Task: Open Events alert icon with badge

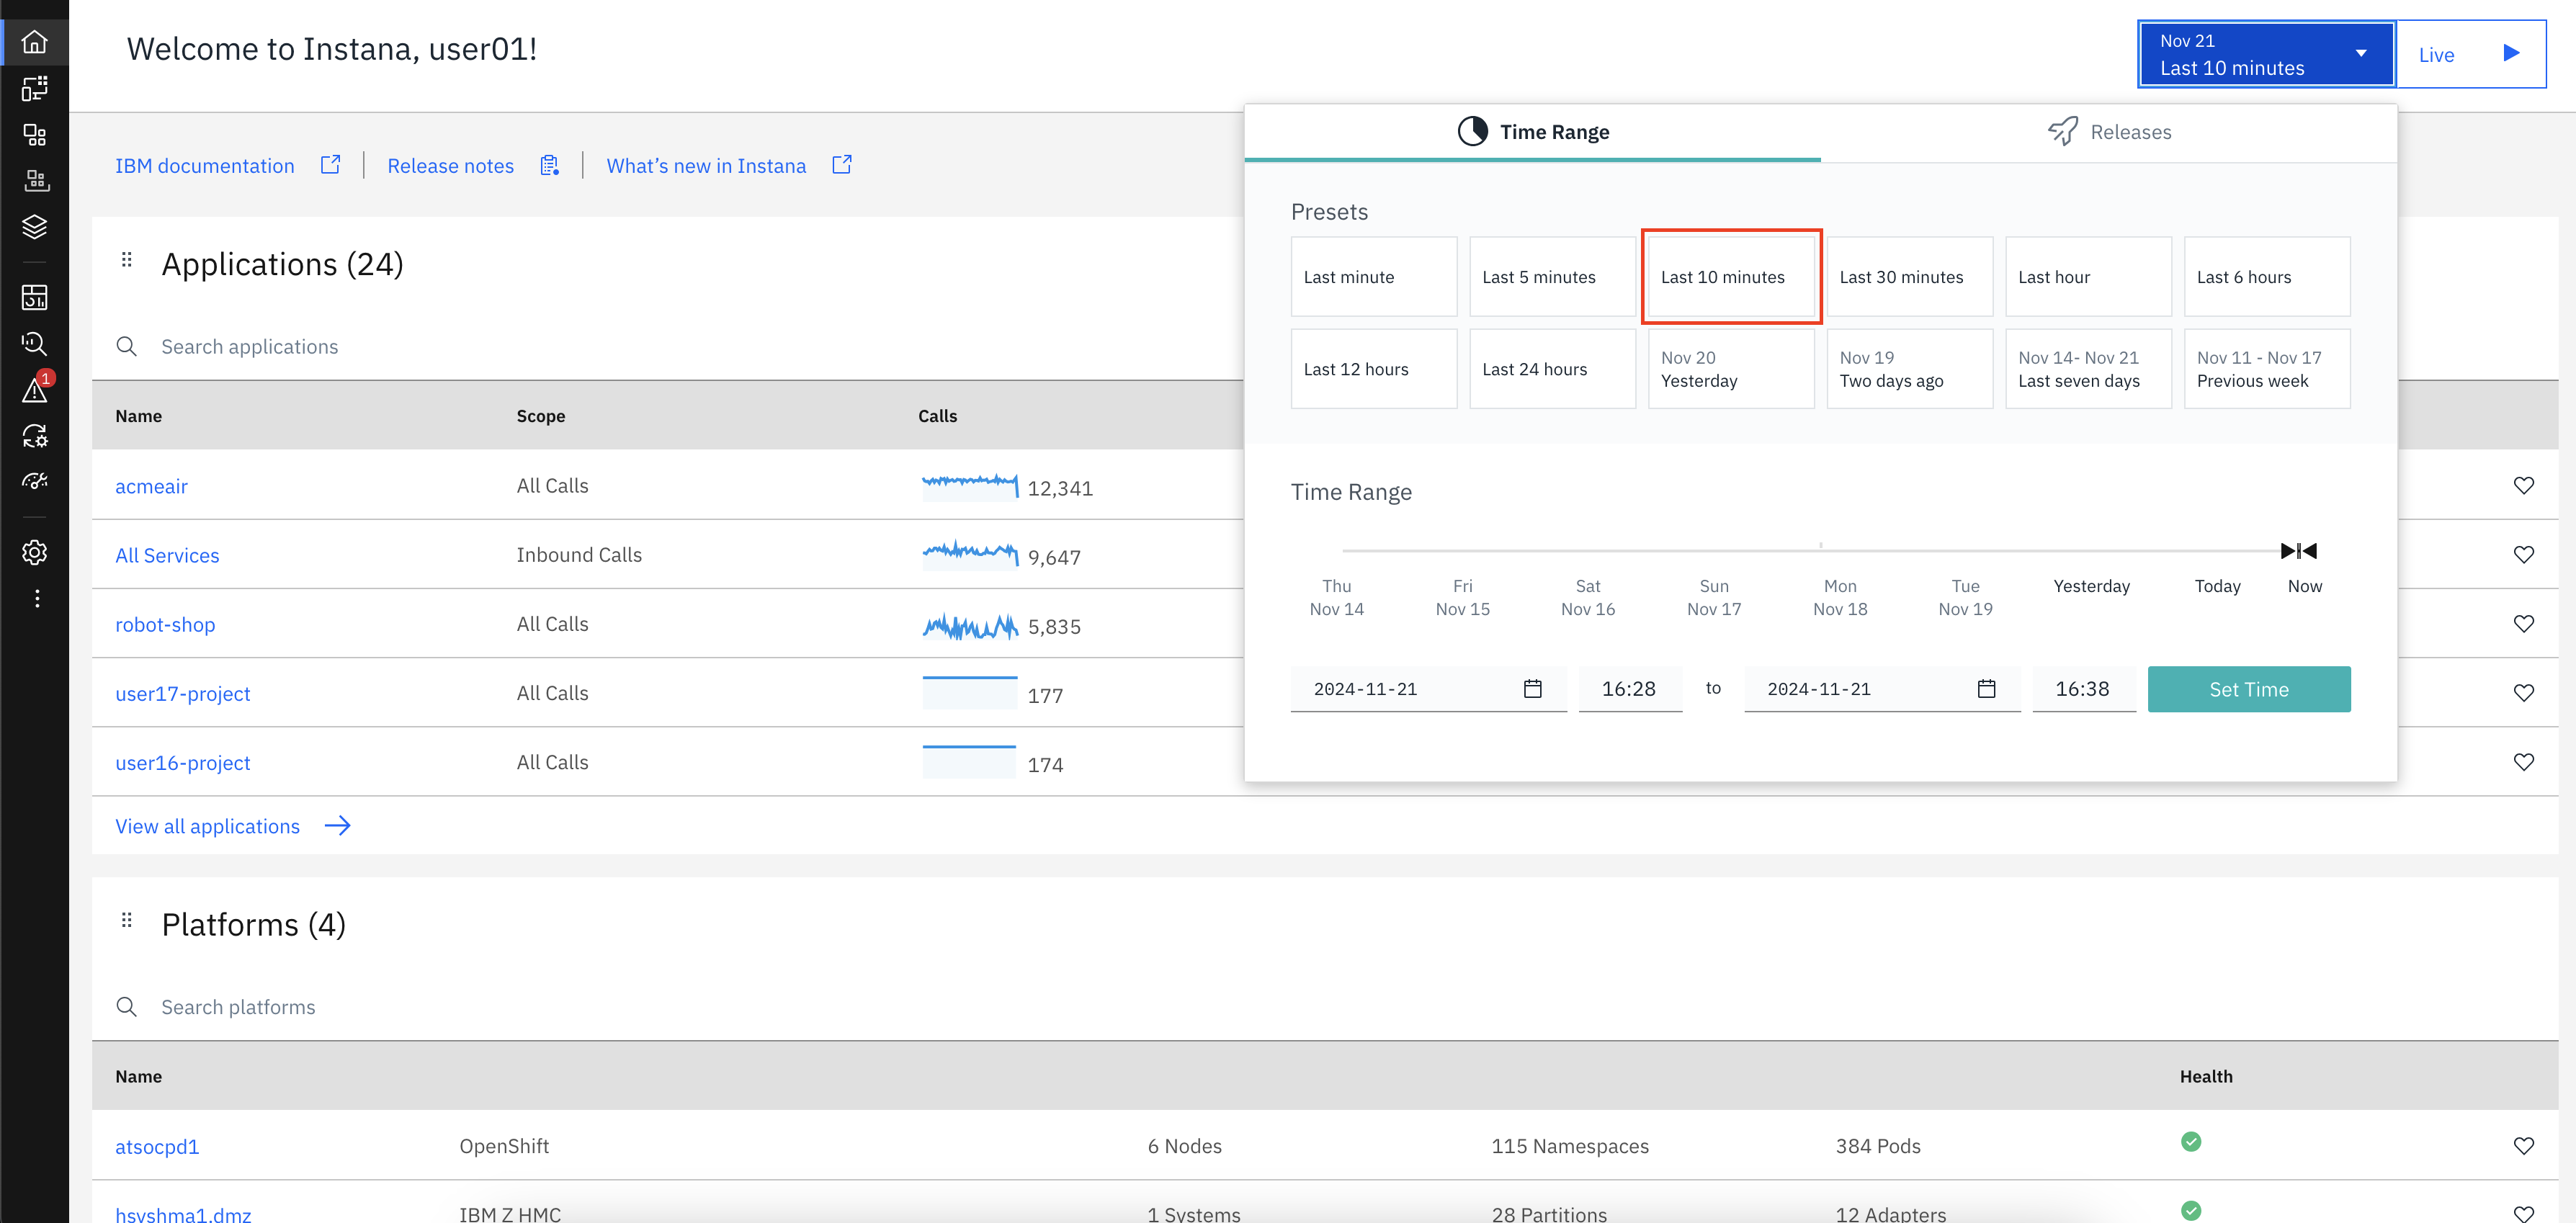Action: (35, 390)
